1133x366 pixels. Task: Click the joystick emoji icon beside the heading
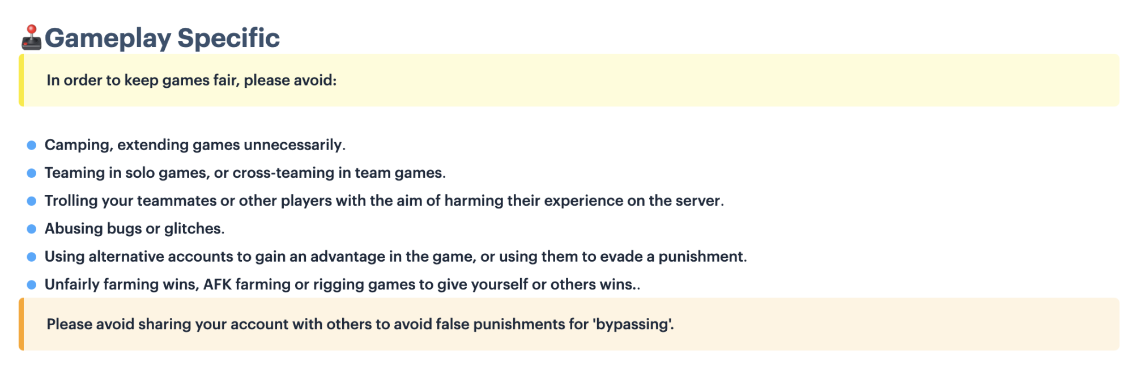(32, 37)
